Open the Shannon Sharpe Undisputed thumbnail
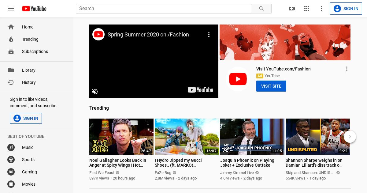 318,137
